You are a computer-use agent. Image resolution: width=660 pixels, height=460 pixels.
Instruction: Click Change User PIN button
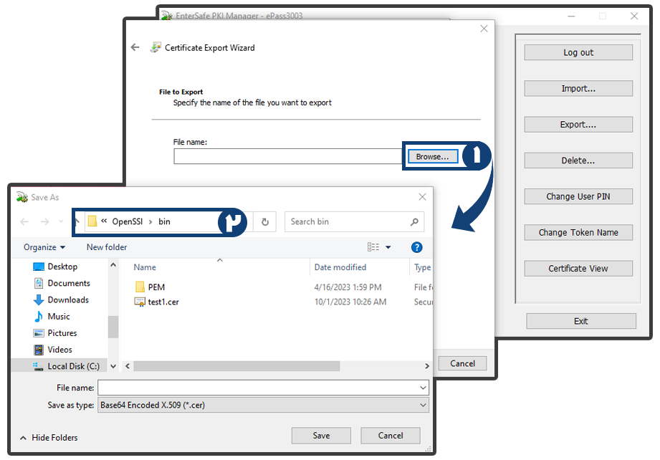click(x=578, y=196)
